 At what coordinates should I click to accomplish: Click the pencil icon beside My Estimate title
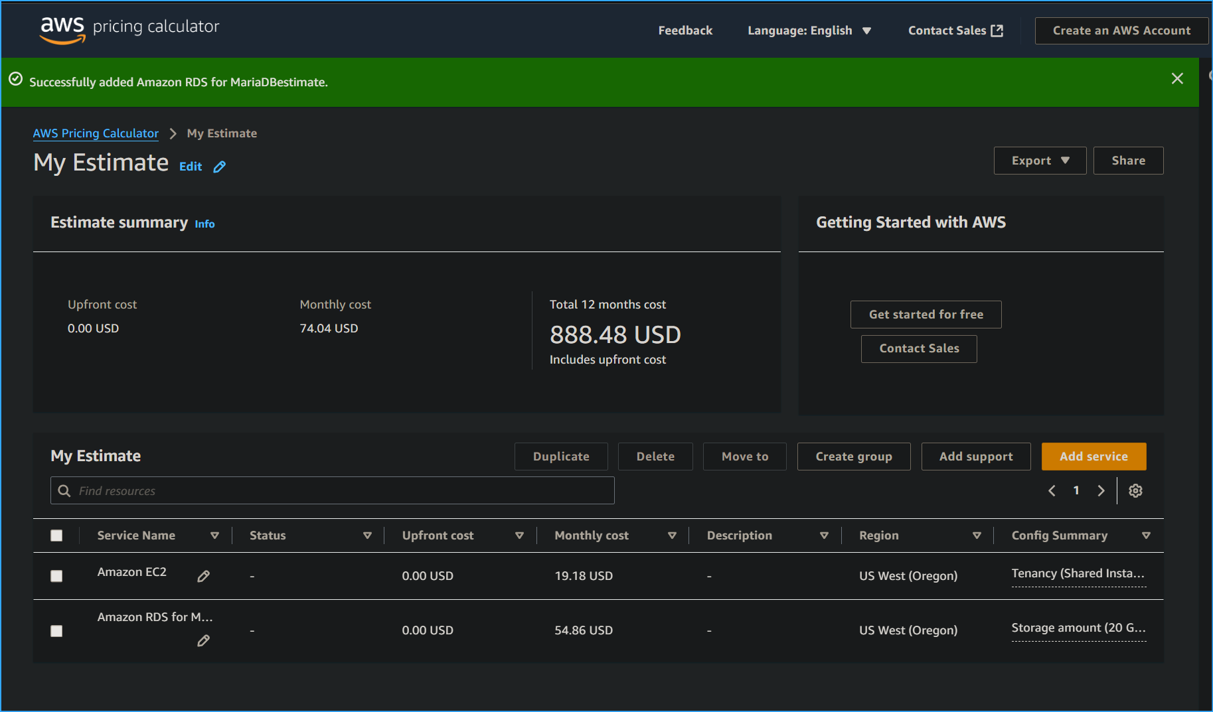pos(219,167)
